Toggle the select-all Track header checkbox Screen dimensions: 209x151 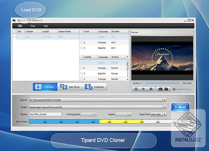pos(81,32)
